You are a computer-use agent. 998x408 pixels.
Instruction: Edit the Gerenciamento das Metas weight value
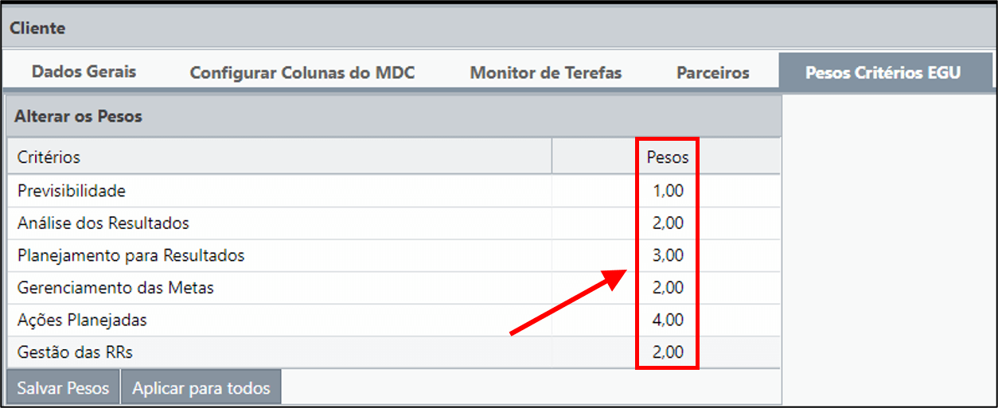tap(668, 287)
